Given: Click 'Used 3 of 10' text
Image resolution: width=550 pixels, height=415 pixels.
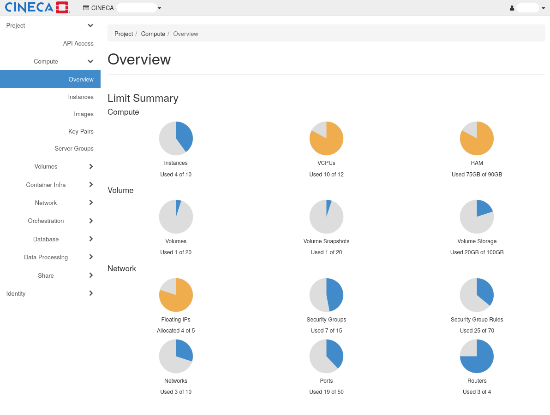Looking at the screenshot, I should pos(176,392).
